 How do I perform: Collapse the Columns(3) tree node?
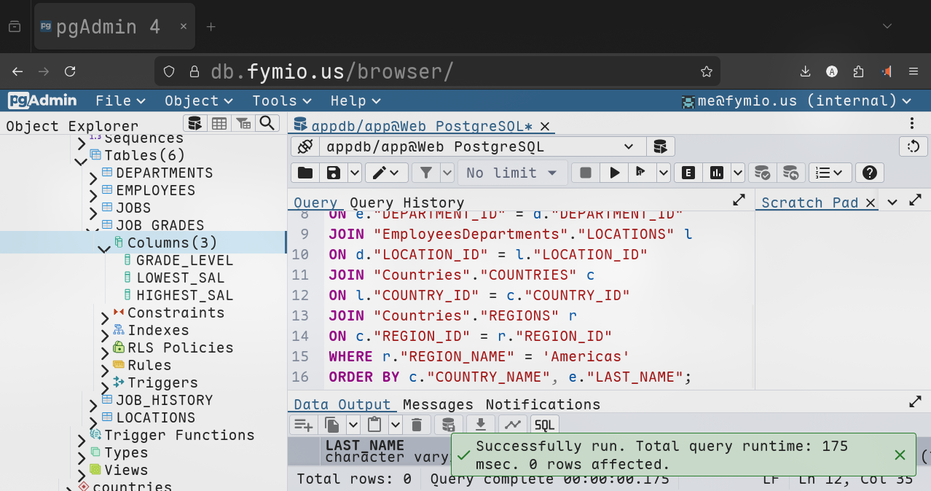pos(104,248)
